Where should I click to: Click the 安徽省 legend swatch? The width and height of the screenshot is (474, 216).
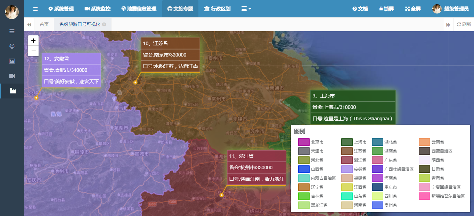347,169
